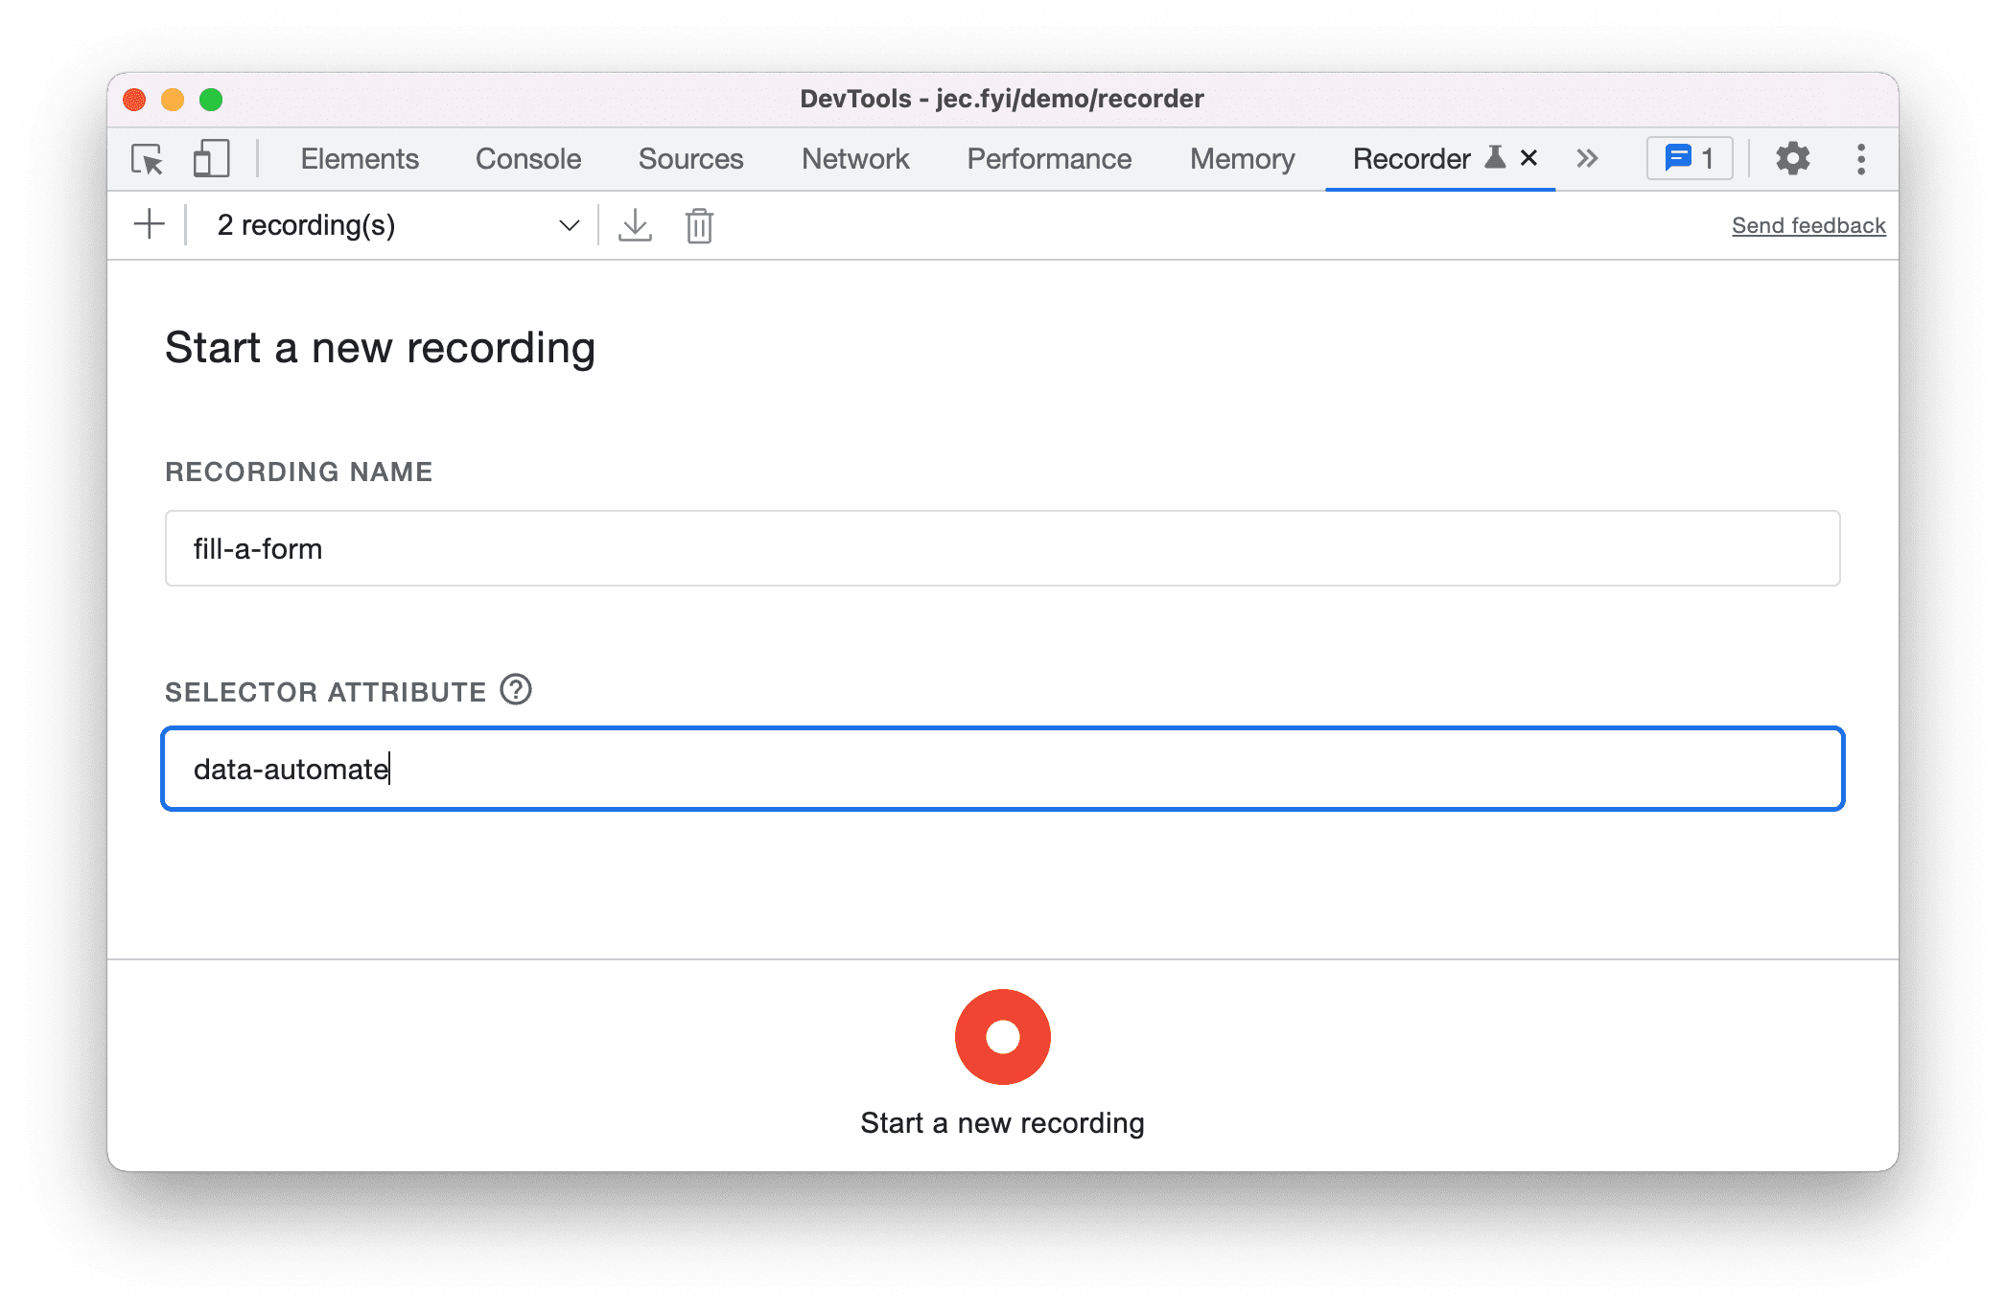Click the download recording icon
The width and height of the screenshot is (2006, 1313).
634,225
